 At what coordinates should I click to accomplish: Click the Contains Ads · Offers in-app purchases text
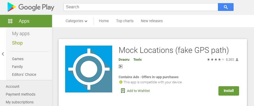(149, 77)
